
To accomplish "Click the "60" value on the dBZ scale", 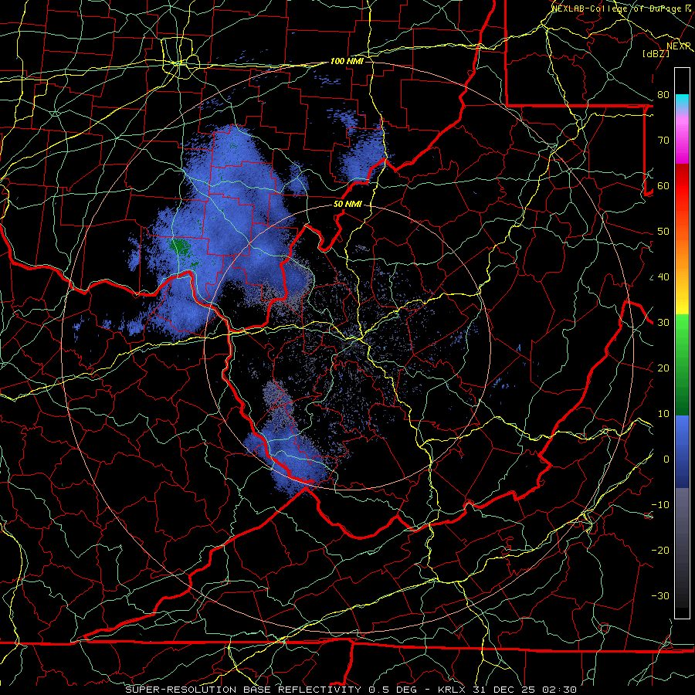I will click(663, 186).
